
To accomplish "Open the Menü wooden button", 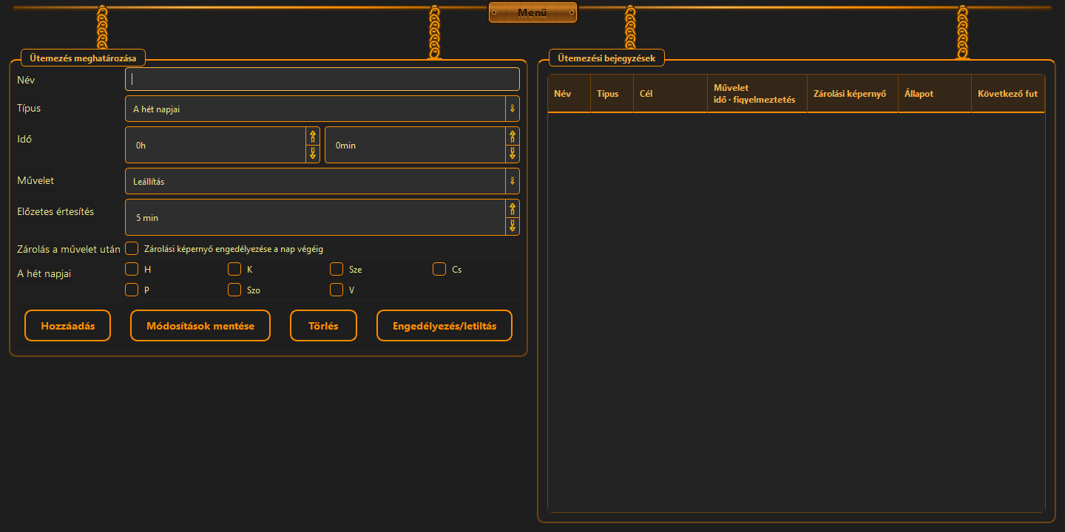I will pos(532,13).
